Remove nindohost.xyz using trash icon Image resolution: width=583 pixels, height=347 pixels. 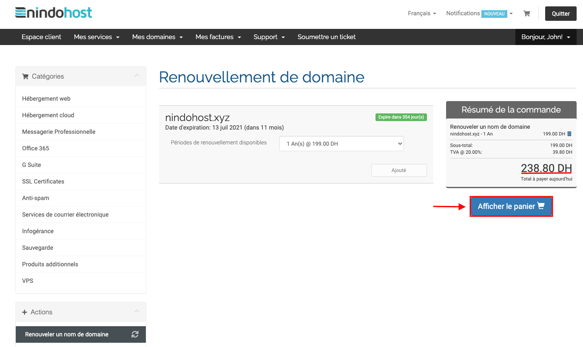pos(569,134)
